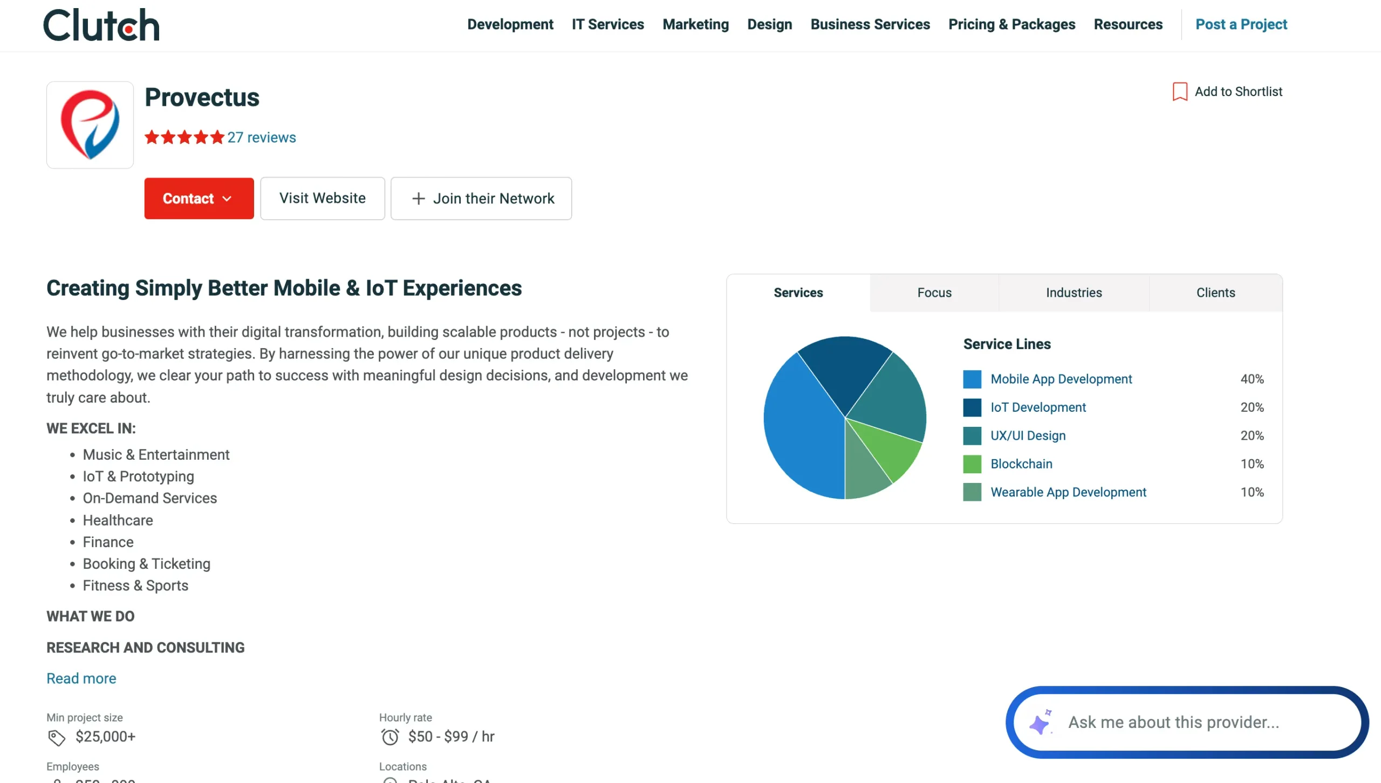Select the Industries tab
The height and width of the screenshot is (783, 1381).
point(1074,292)
